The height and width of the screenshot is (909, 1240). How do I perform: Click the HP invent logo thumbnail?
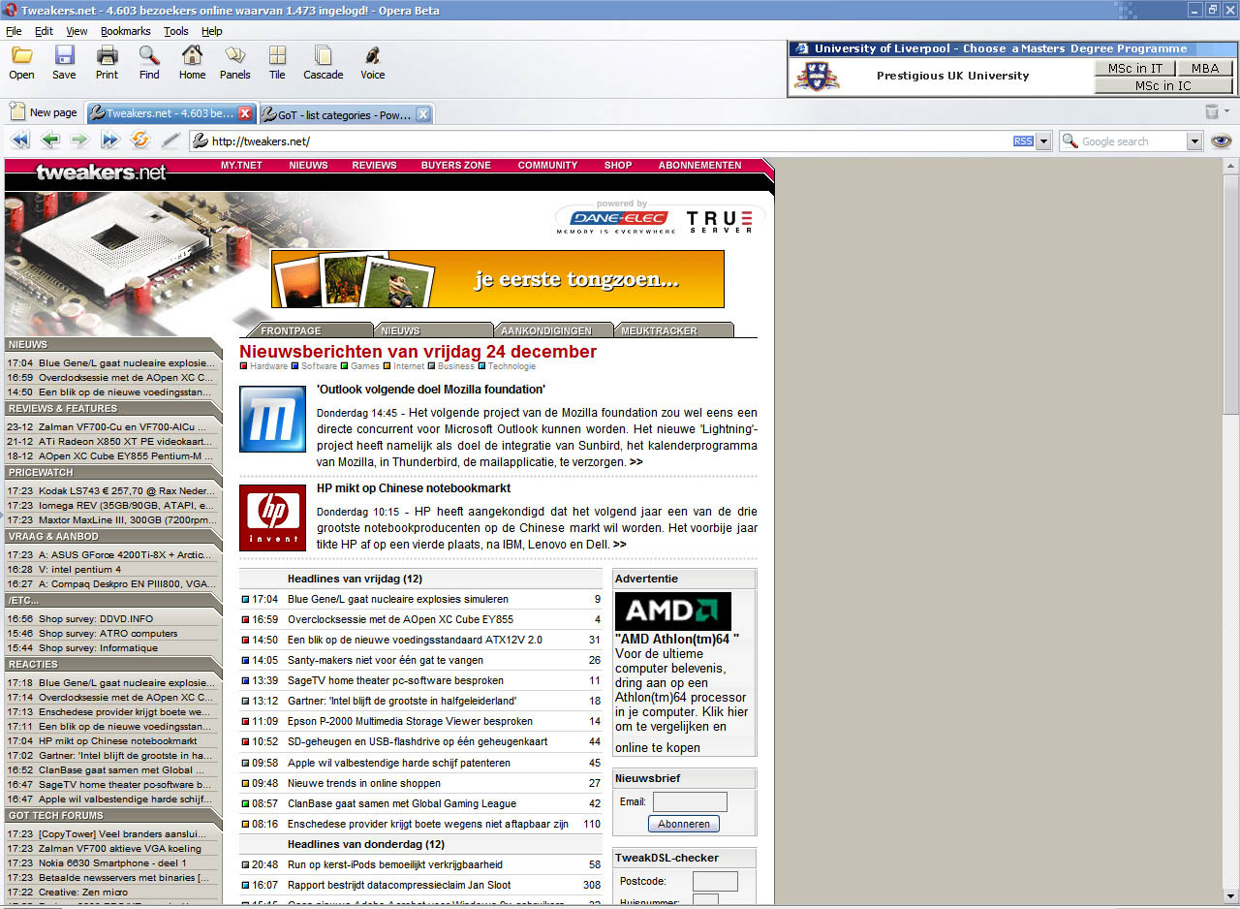pyautogui.click(x=272, y=517)
